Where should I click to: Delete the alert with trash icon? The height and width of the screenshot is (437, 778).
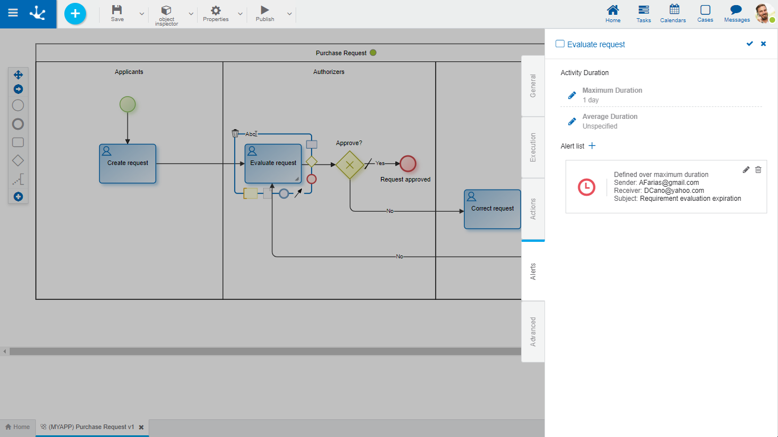pos(758,170)
